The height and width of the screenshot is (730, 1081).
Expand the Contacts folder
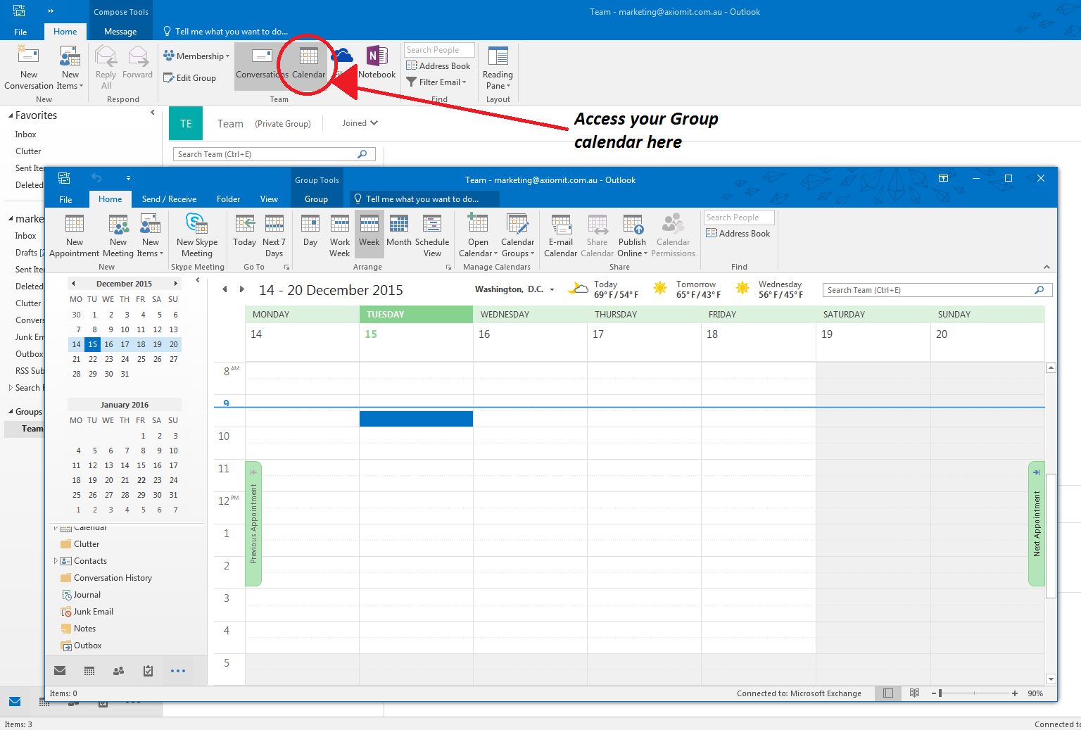pos(56,561)
